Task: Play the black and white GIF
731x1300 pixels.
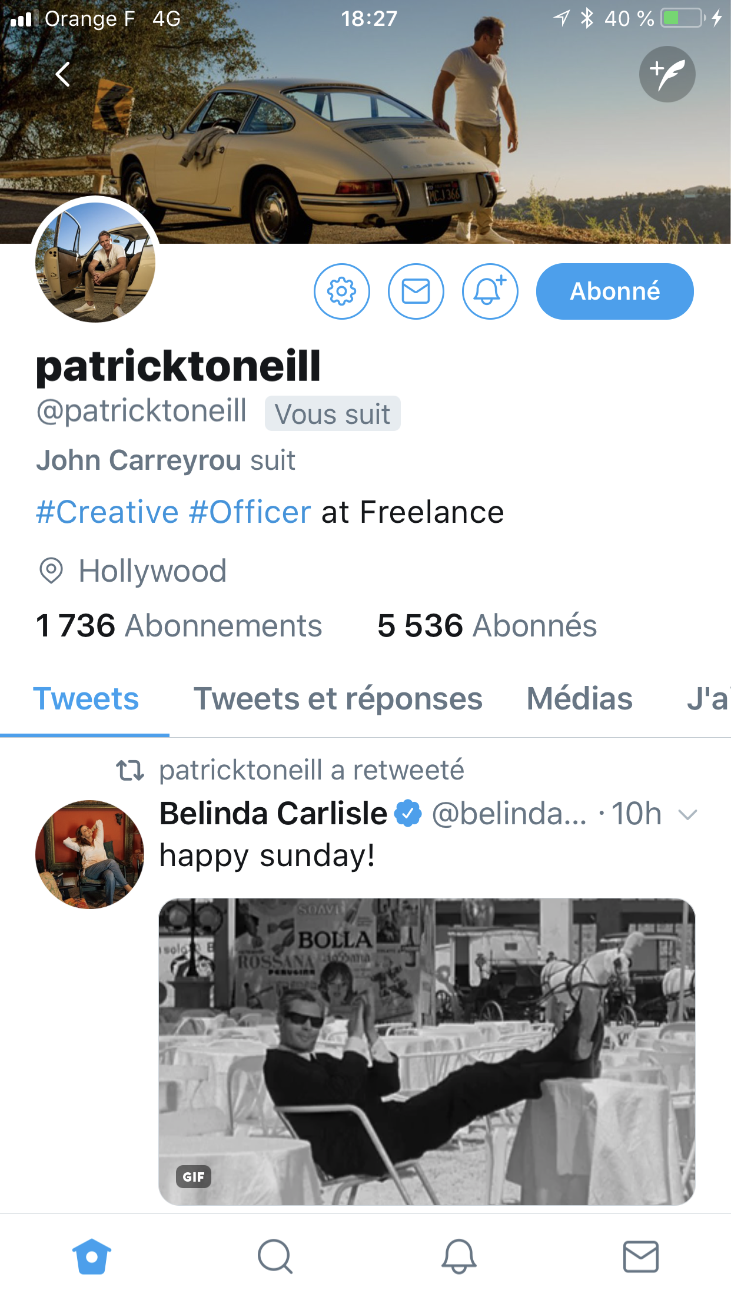Action: (427, 1051)
